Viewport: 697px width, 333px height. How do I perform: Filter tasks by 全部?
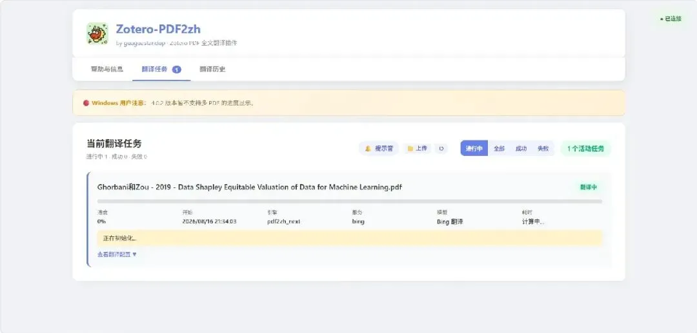point(499,149)
